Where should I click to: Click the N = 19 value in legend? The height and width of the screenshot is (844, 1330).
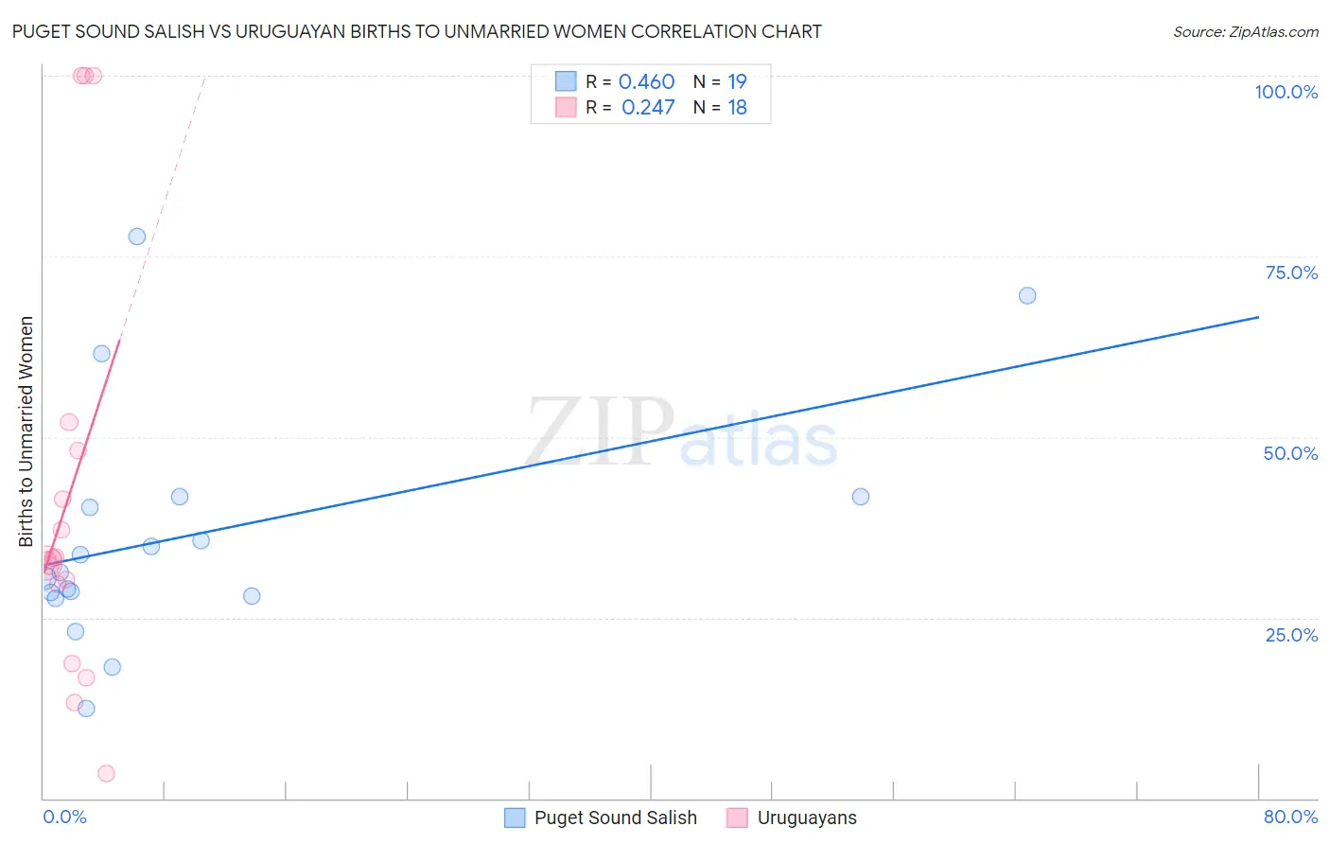coord(720,81)
